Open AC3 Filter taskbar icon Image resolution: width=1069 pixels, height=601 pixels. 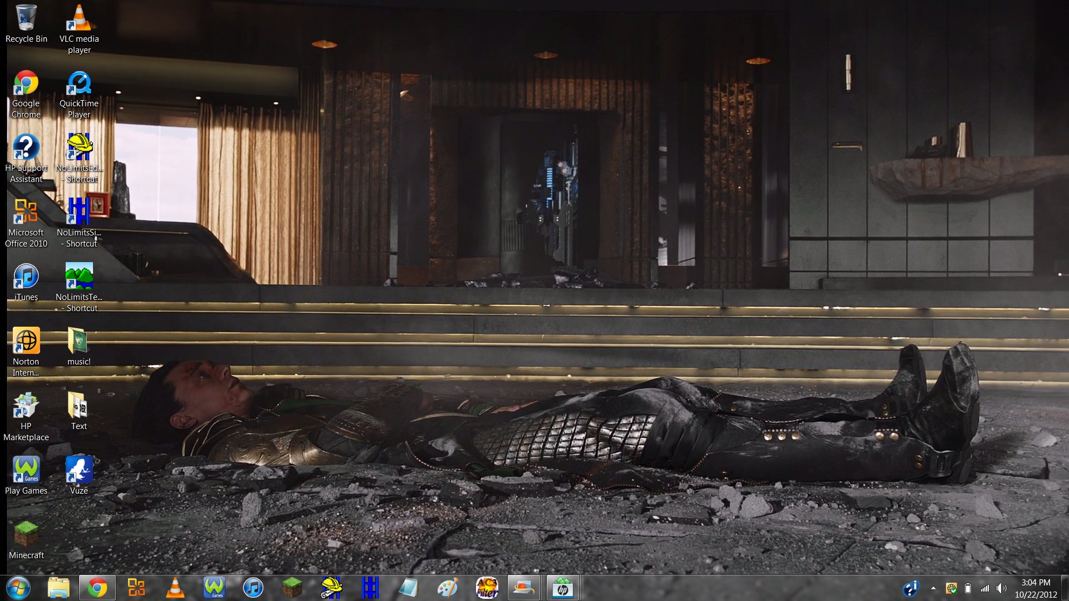(487, 588)
